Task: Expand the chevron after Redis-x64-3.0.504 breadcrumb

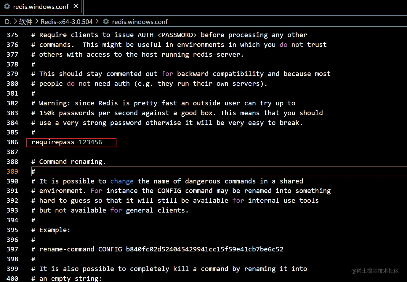Action: [97, 21]
